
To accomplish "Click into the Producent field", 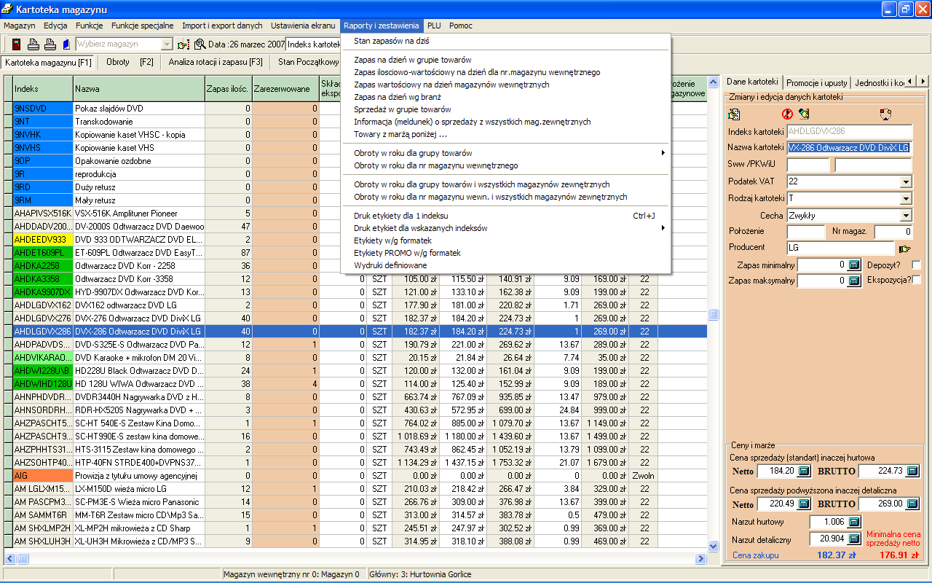I will click(841, 248).
